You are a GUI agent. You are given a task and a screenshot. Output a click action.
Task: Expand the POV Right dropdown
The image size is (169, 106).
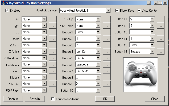44,90
